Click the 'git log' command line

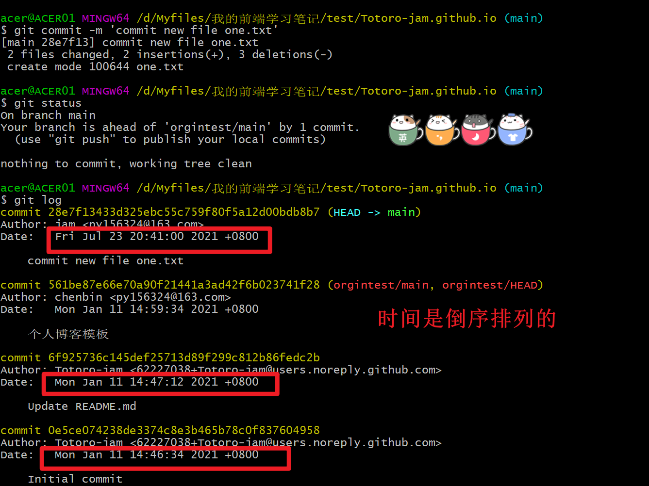point(38,200)
